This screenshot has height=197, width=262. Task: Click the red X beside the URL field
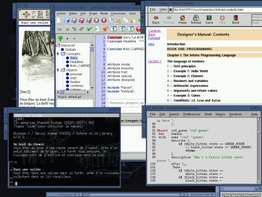click(170, 10)
